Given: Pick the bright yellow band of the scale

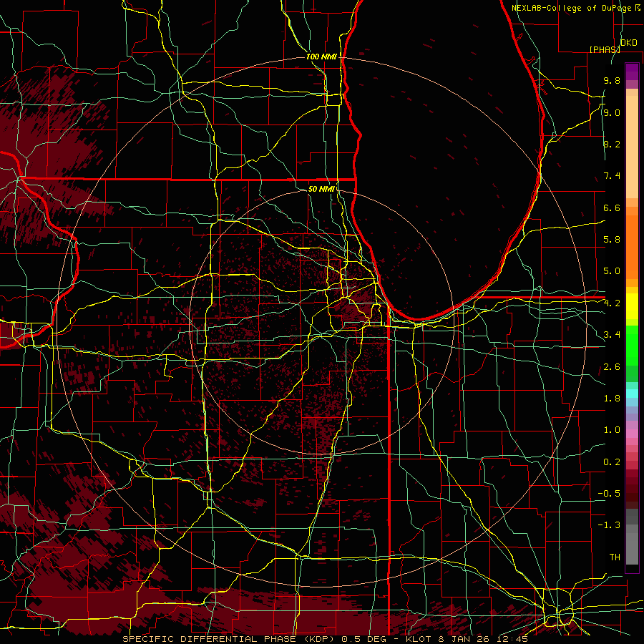Looking at the screenshot, I should 632,306.
